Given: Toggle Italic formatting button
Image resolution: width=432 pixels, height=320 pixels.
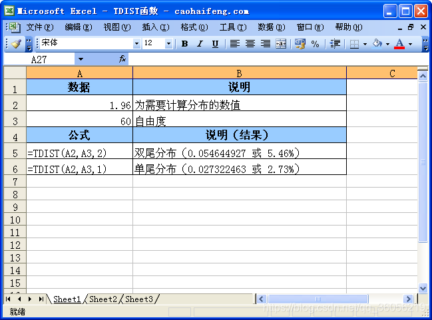Looking at the screenshot, I should (200, 44).
